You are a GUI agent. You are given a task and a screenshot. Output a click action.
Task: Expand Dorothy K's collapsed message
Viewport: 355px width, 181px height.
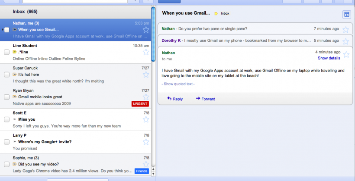tap(255, 41)
